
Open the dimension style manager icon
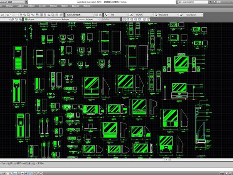[131, 15]
